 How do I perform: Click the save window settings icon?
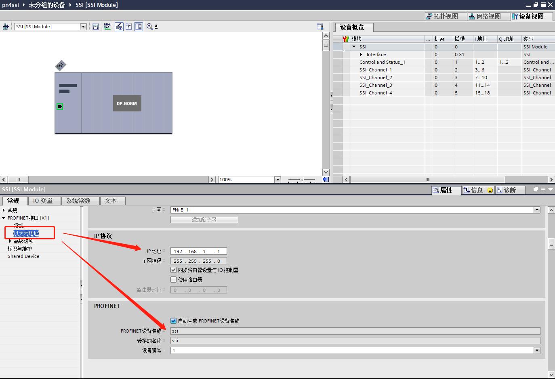point(320,27)
